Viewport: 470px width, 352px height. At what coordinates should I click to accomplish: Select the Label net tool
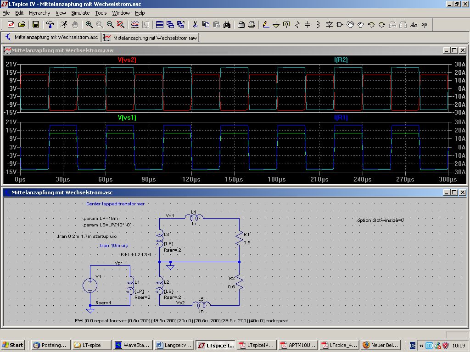click(286, 25)
